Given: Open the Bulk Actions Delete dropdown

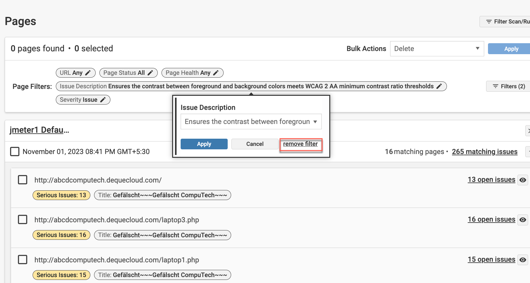Looking at the screenshot, I should (x=437, y=49).
